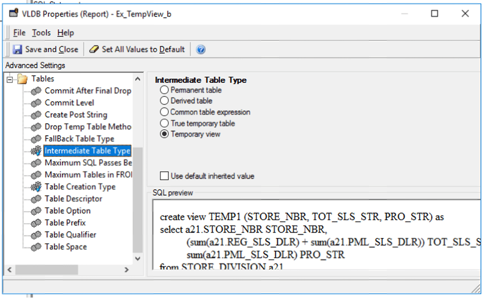Select the Permanent table radio button
This screenshot has width=487, height=298.
164,90
